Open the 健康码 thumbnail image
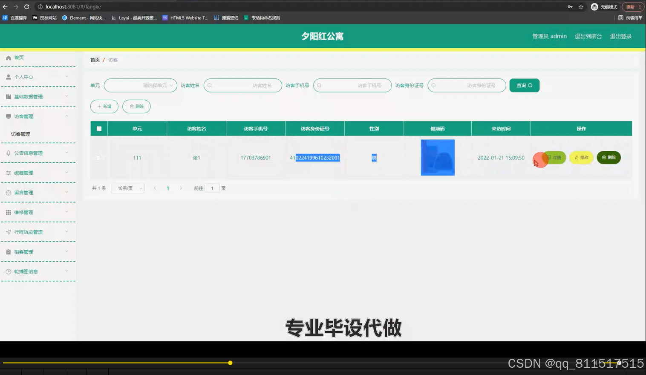Viewport: 646px width, 375px height. coord(438,158)
